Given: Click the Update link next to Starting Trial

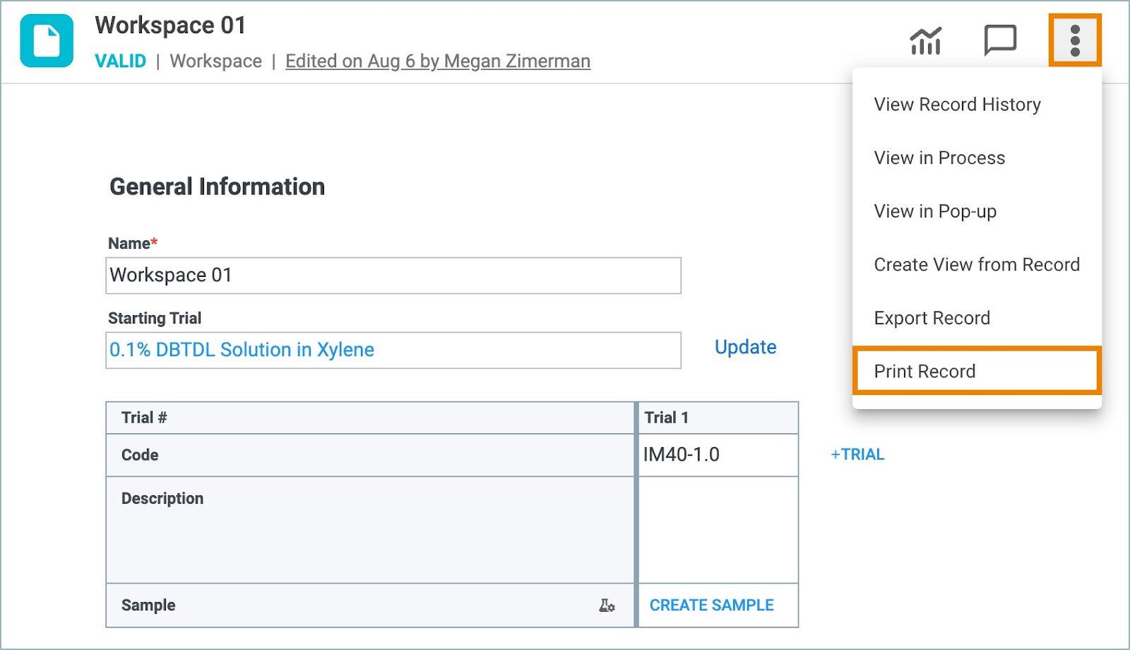Looking at the screenshot, I should coord(745,347).
